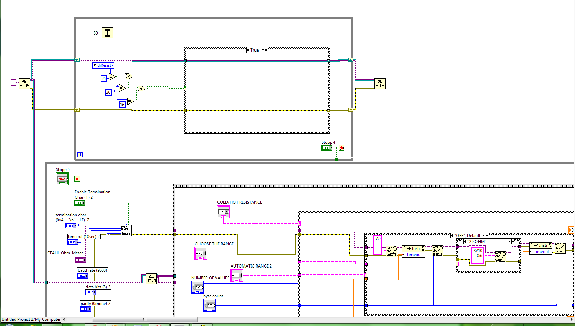
Task: Click the 'STAHL Ohm-Meter' label
Action: [65, 253]
